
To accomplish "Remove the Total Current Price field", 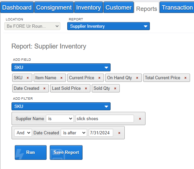I will (x=185, y=78).
